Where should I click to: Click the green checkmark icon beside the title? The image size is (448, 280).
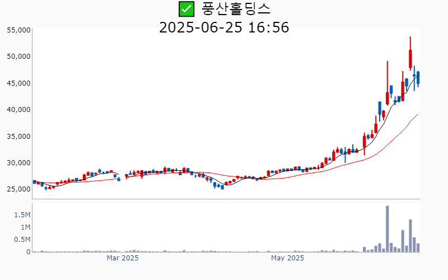186,9
